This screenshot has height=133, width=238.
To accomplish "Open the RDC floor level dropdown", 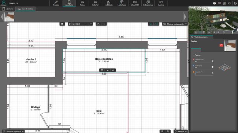I will point(82,24).
